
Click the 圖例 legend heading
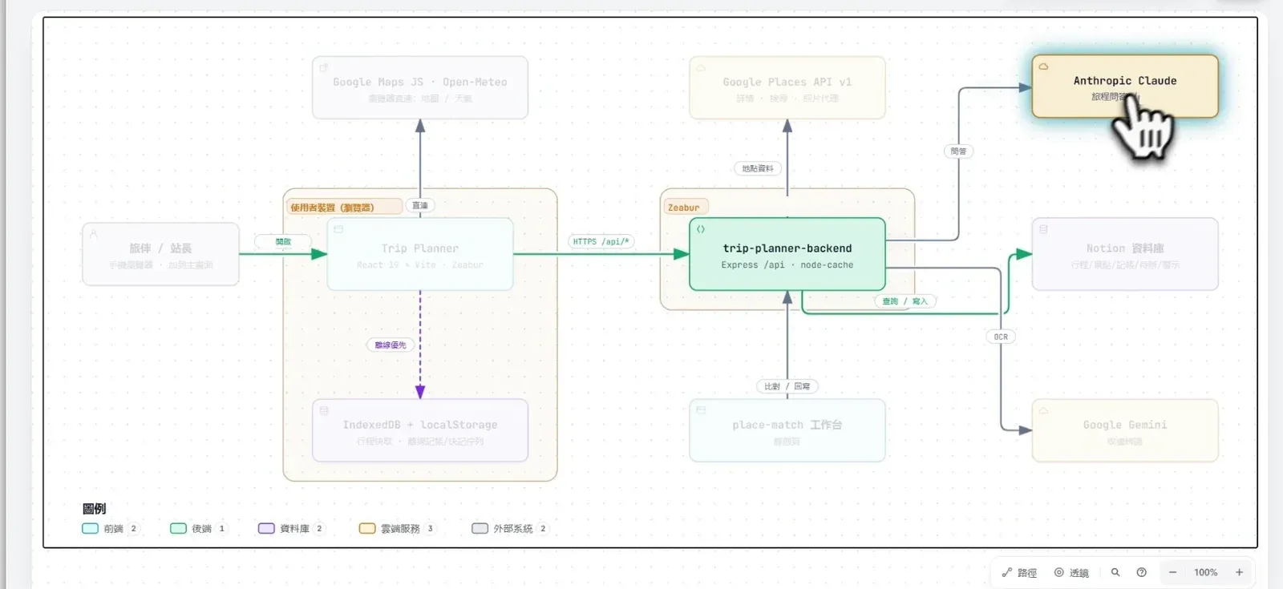coord(94,509)
